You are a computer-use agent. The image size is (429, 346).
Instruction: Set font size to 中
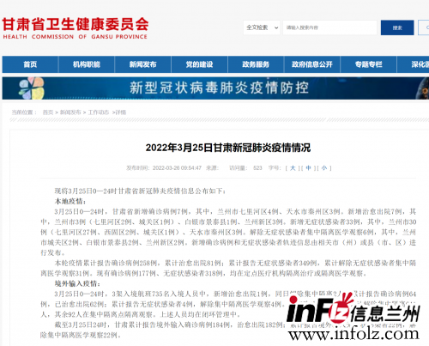pos(308,168)
